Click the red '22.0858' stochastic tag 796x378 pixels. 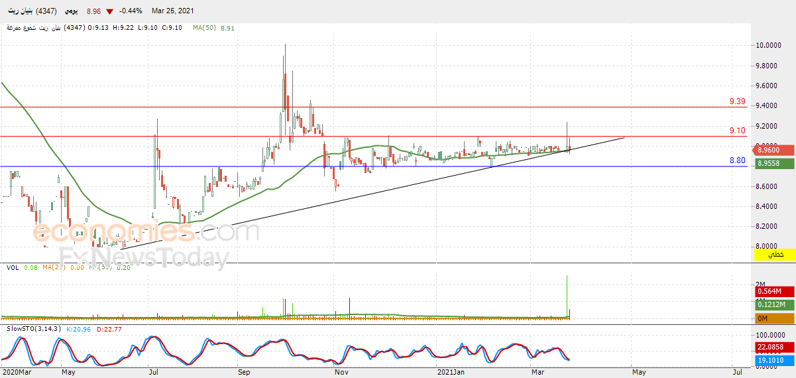(775, 347)
